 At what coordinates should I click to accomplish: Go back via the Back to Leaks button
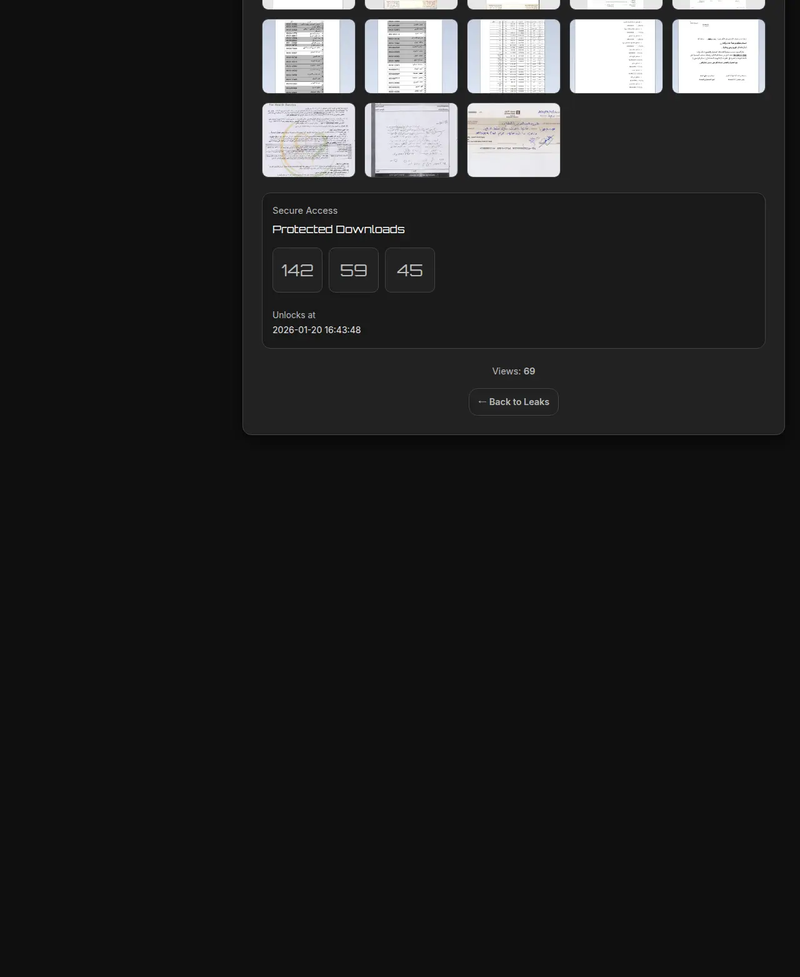[514, 402]
